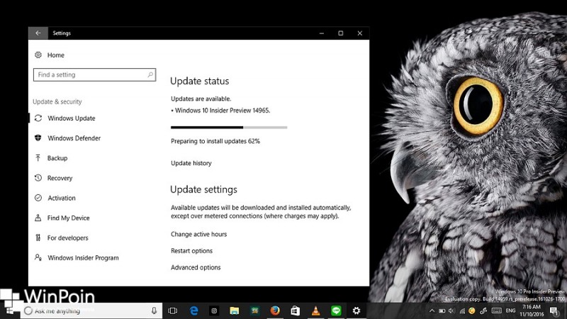Click the Recovery clock icon
Screen dimensions: 567x319
point(38,178)
